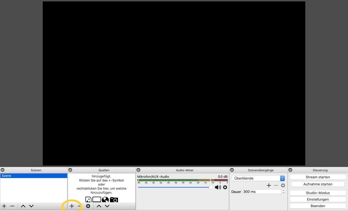Click Stream starten button
The width and height of the screenshot is (348, 211).
coord(318,177)
